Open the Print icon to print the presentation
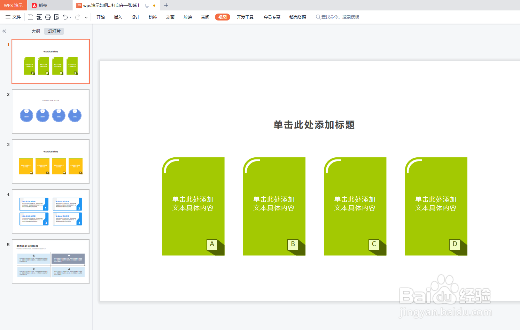The height and width of the screenshot is (330, 520). click(x=48, y=17)
